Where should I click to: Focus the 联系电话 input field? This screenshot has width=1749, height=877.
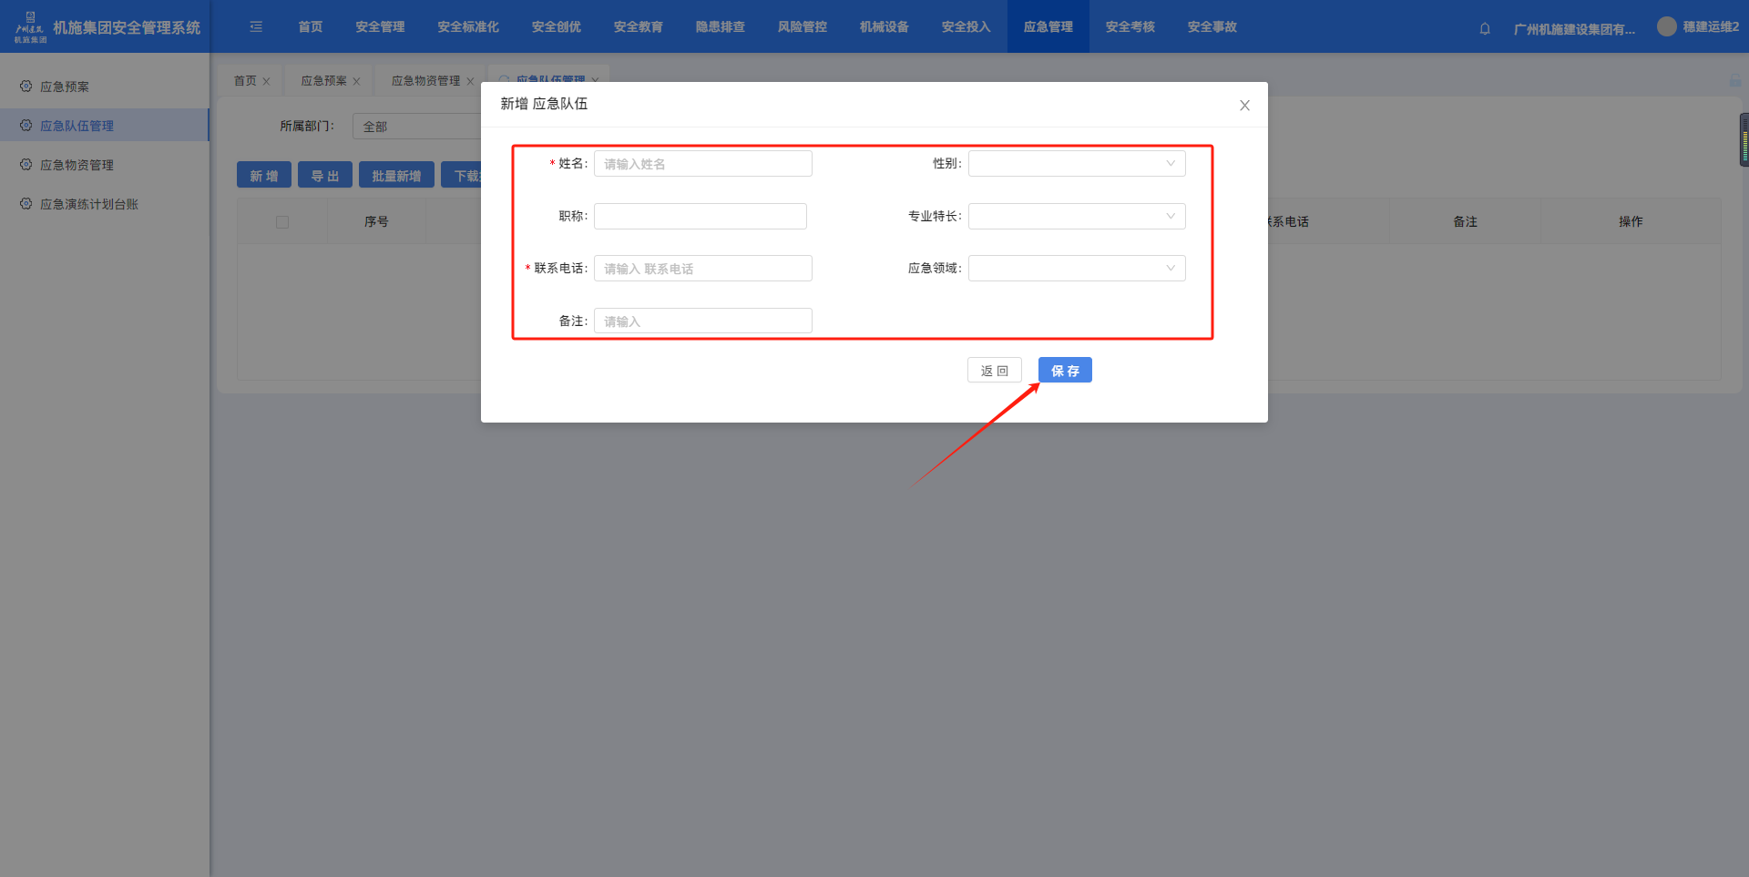coord(702,269)
